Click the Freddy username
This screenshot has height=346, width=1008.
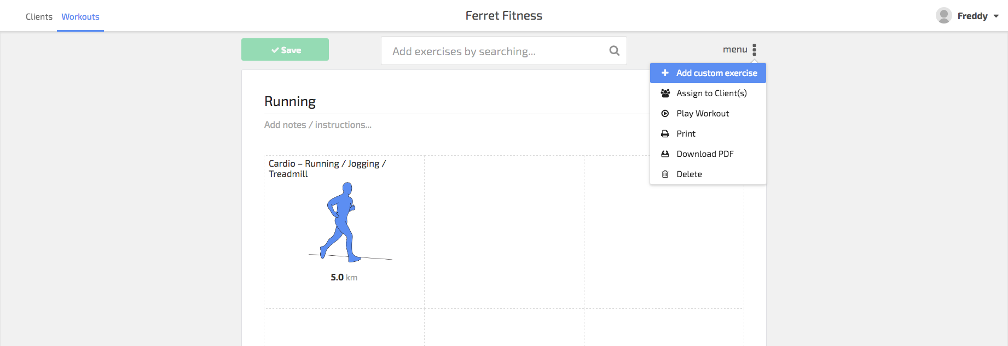point(972,16)
